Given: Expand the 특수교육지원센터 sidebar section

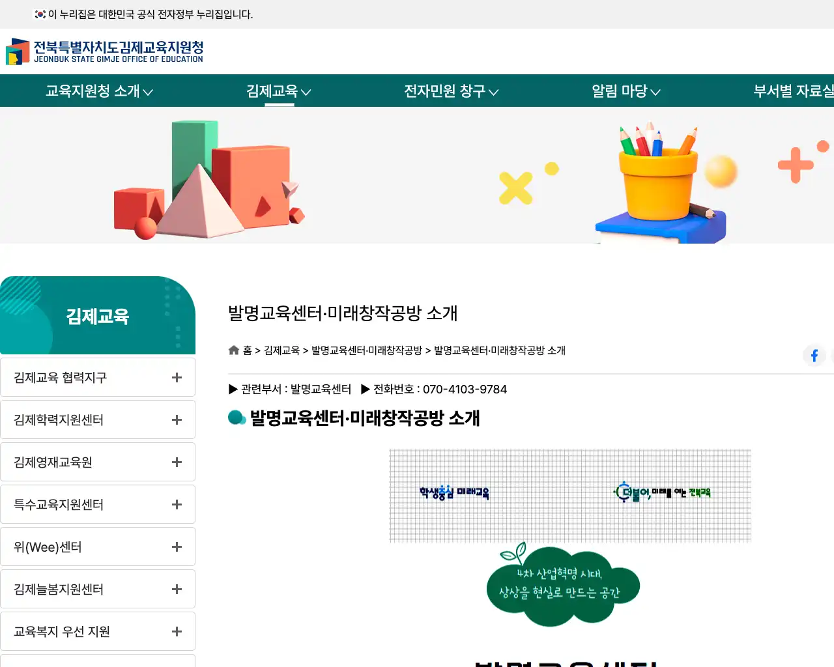Looking at the screenshot, I should (175, 504).
